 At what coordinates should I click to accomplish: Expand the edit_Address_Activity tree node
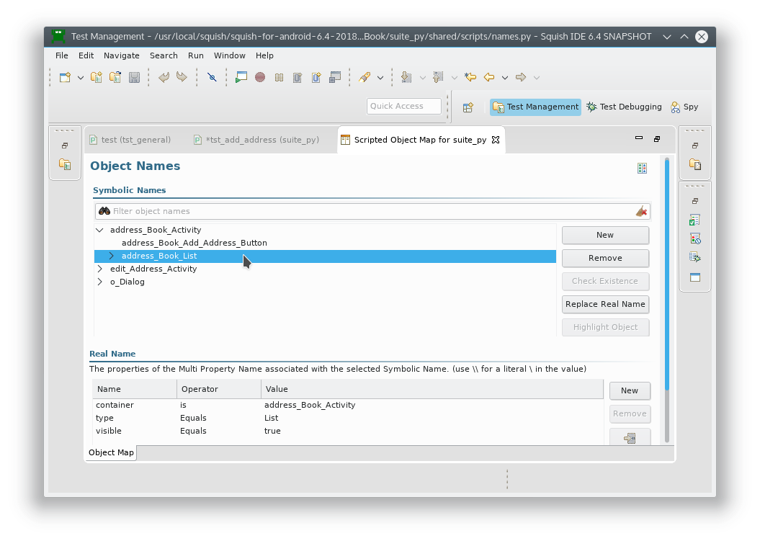point(99,269)
